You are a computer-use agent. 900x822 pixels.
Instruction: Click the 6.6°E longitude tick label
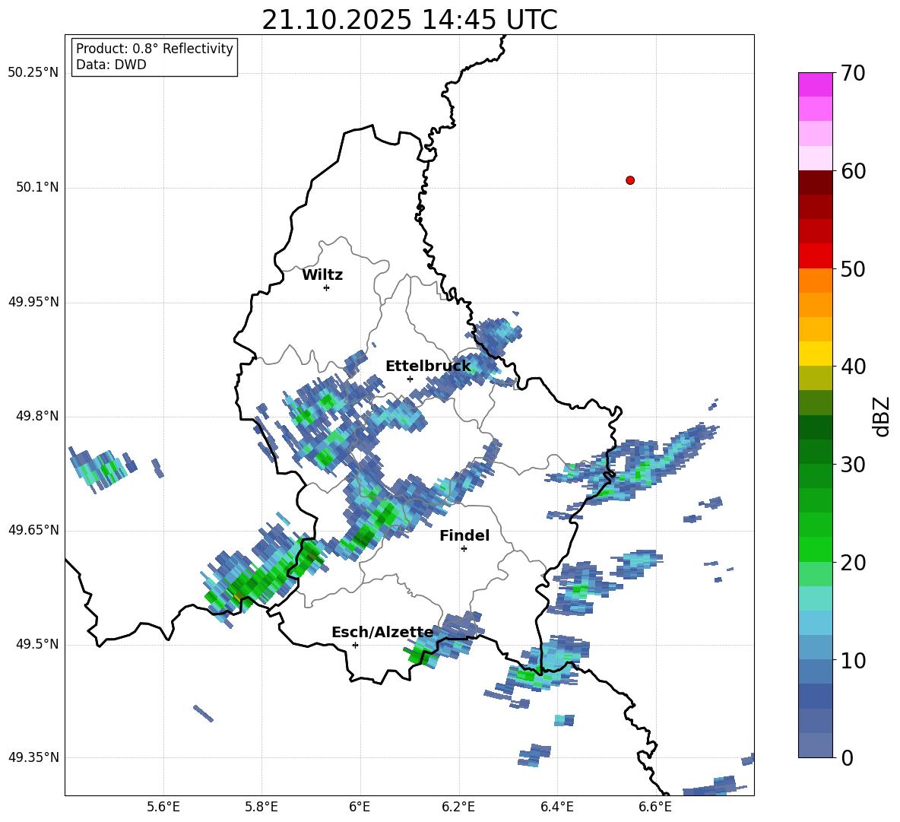pos(655,805)
